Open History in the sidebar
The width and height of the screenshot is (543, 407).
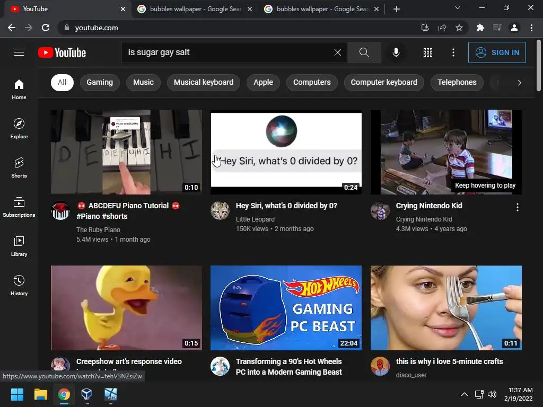[19, 286]
